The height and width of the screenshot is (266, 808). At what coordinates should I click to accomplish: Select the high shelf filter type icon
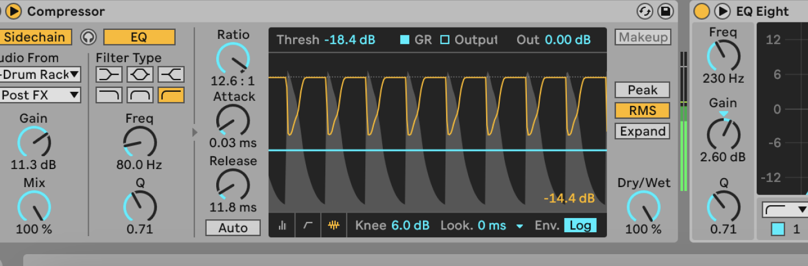(171, 74)
